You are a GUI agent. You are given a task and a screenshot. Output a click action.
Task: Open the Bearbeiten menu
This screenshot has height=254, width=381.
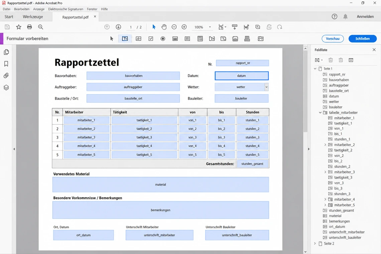pos(22,9)
